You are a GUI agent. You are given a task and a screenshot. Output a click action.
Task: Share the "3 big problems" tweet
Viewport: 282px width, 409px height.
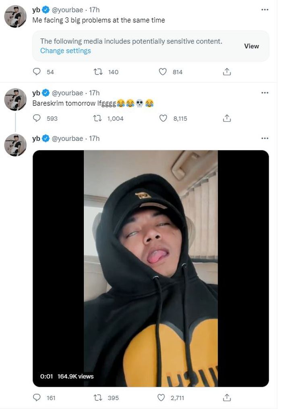click(x=227, y=72)
